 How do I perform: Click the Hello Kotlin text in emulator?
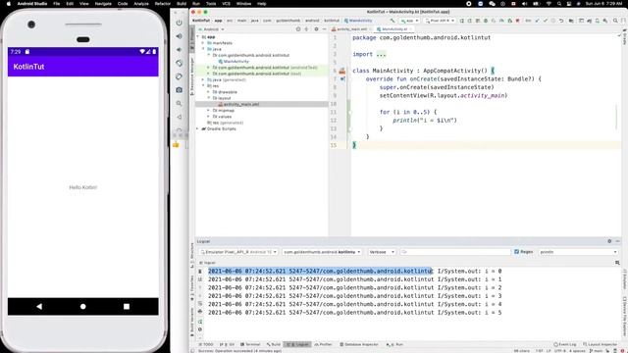[82, 187]
